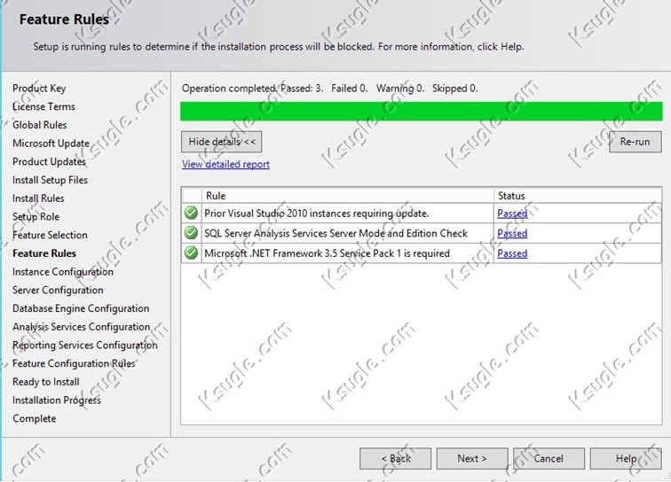Open the View detailed report link
The image size is (671, 482).
pos(225,165)
